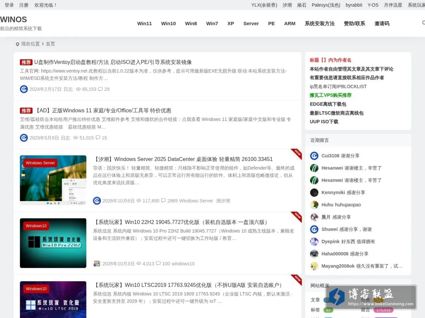The width and height of the screenshot is (425, 318).
Task: Click author avatar of Ventoy tutorial post
Action: (24, 89)
